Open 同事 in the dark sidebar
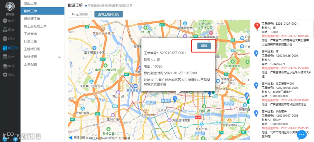The height and width of the screenshot is (142, 314). (x=9, y=30)
